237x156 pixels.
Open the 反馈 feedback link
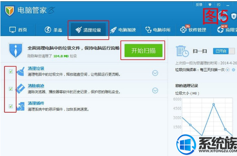point(199,5)
